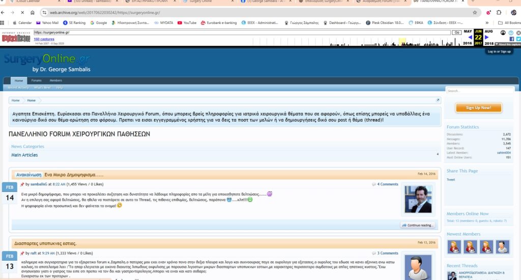Expand the hidden bookmarks overflow chevron
The image size is (521, 280).
(x=487, y=23)
